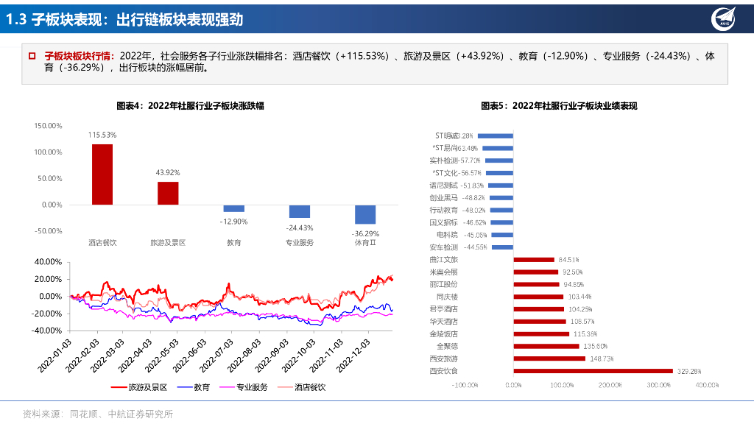Viewport: 754px width, 424px height.
Task: Click the 同庆楼 bar labeled 103.44%
Action: pos(538,297)
